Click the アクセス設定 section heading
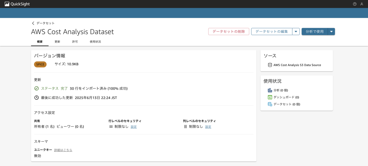The height and width of the screenshot is (166, 368). [x=44, y=113]
